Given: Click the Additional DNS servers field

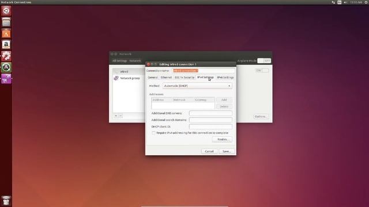Looking at the screenshot, I should tap(210, 113).
